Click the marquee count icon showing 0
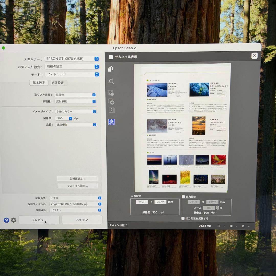Screen dimensions: 276x276 111,110
